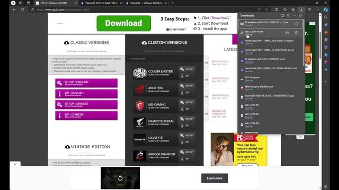
Task: Open first Anonymous latest validation link
Action: coord(220,61)
